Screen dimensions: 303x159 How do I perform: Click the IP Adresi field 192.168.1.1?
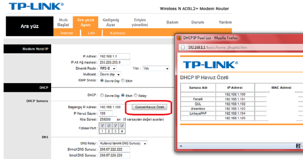(x=114, y=56)
